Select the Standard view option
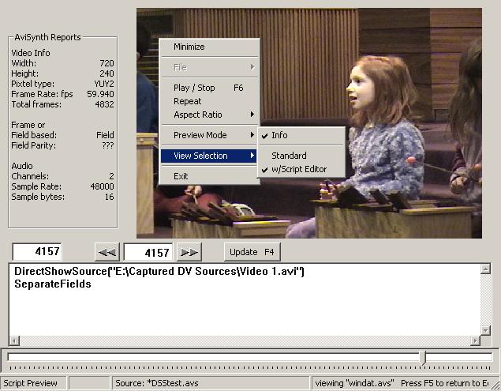This screenshot has width=501, height=391. 289,156
